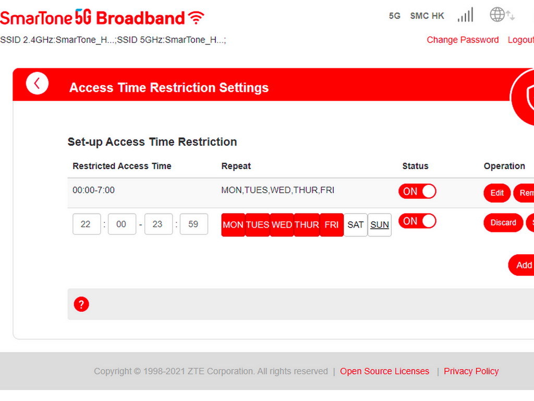Image resolution: width=534 pixels, height=401 pixels.
Task: Click the 5G network status indicator
Action: pos(395,16)
